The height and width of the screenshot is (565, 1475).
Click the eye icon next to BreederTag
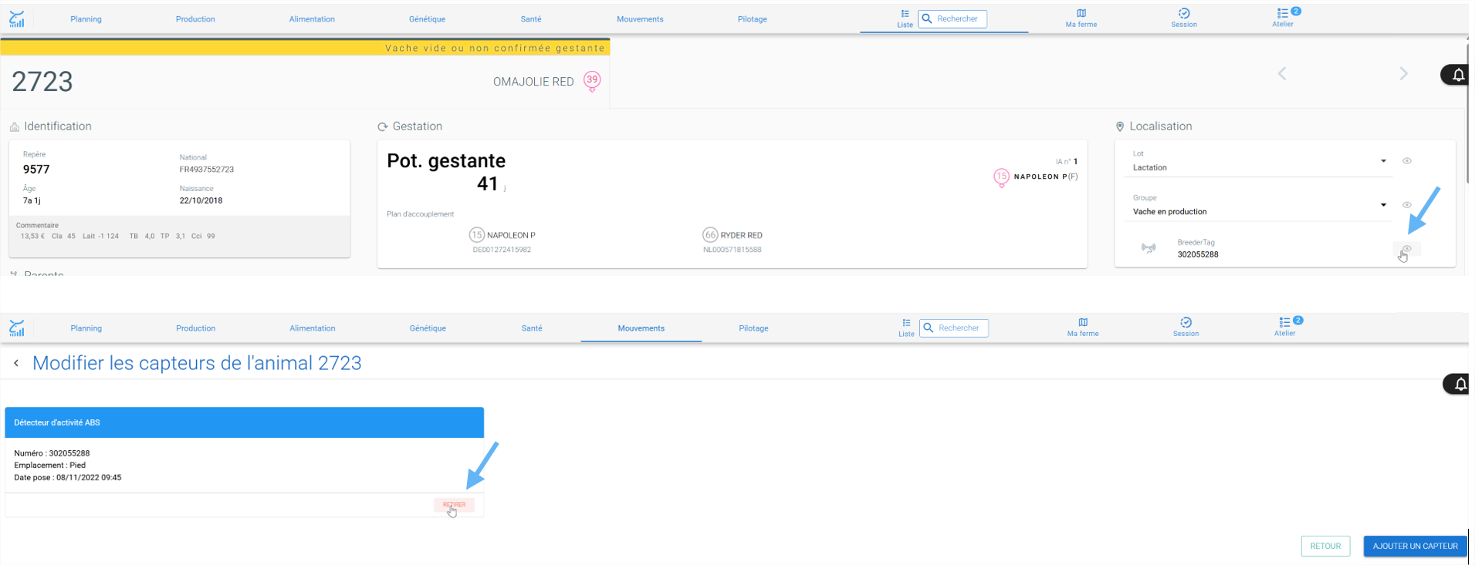(x=1407, y=249)
